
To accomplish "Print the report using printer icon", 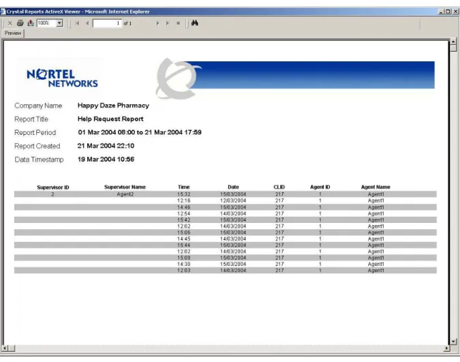I will click(20, 23).
